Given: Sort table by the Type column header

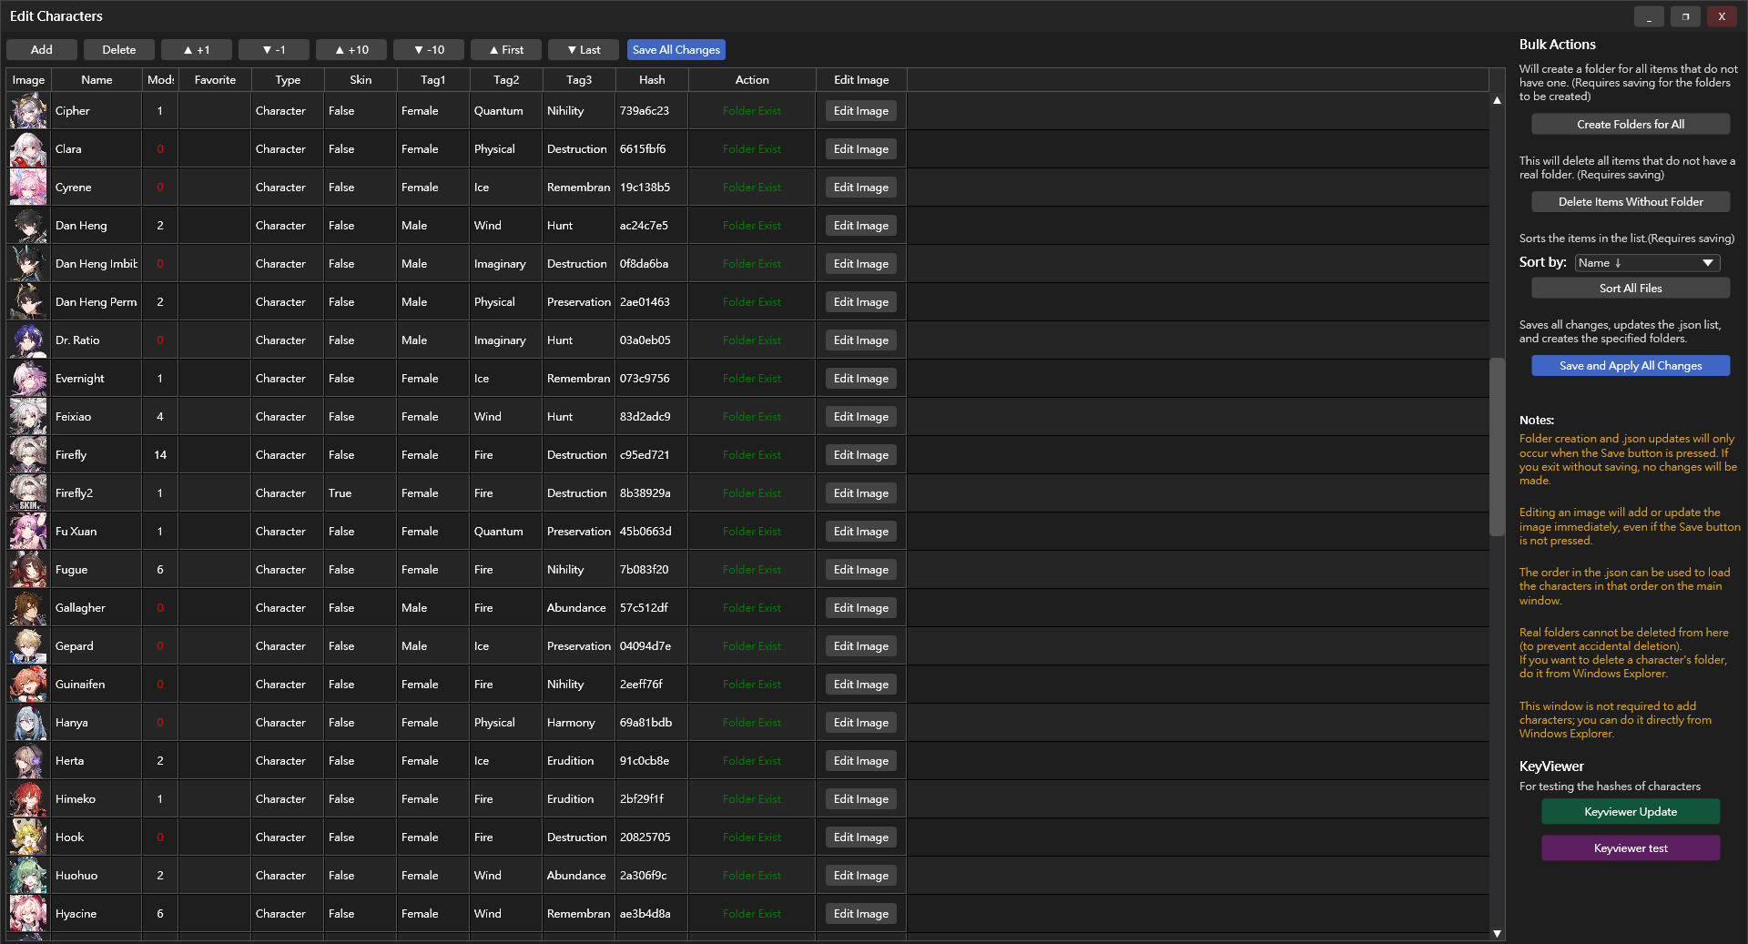Looking at the screenshot, I should click(x=288, y=80).
